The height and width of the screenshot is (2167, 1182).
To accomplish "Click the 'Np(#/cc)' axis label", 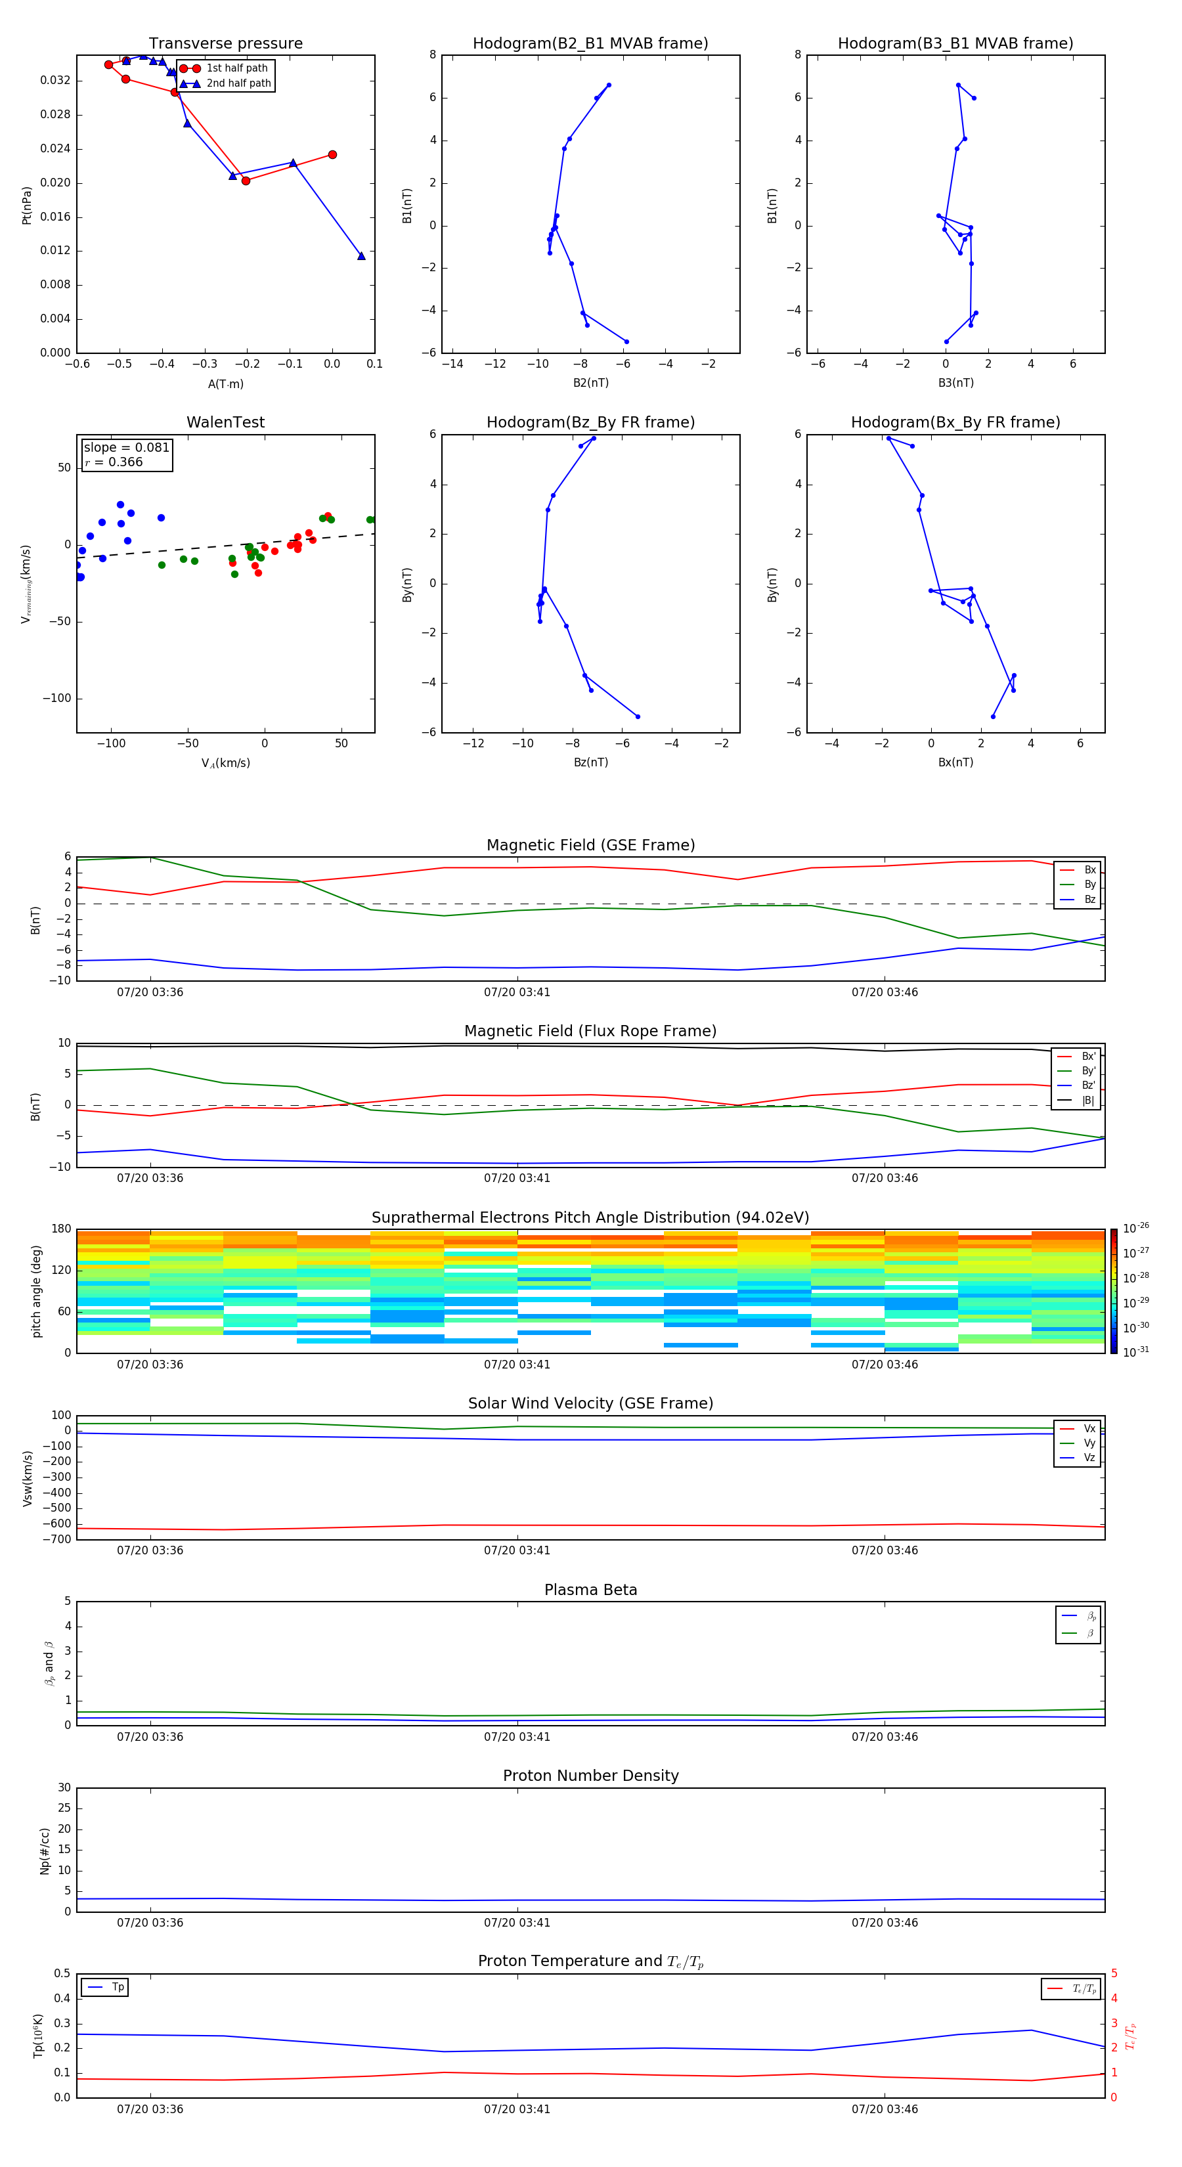I will [x=45, y=1850].
